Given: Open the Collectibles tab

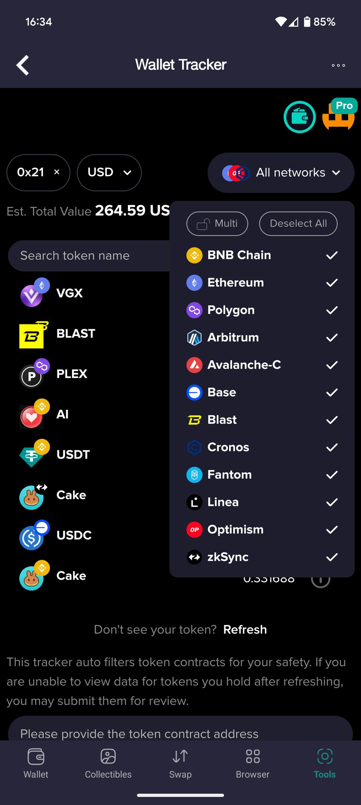Looking at the screenshot, I should (x=108, y=764).
